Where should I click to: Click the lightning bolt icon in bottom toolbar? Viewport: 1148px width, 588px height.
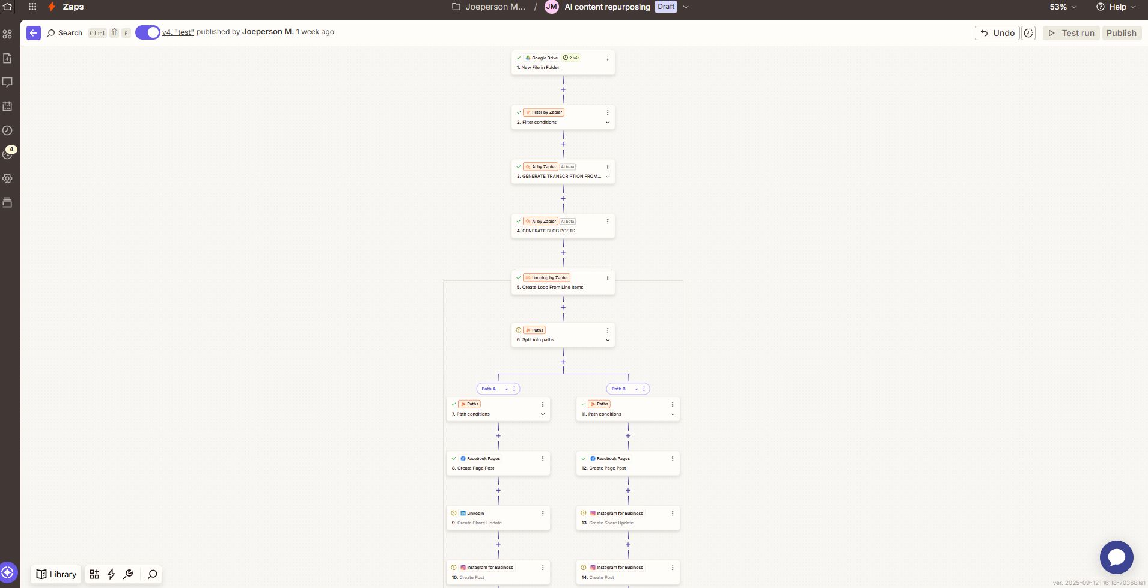tap(111, 574)
